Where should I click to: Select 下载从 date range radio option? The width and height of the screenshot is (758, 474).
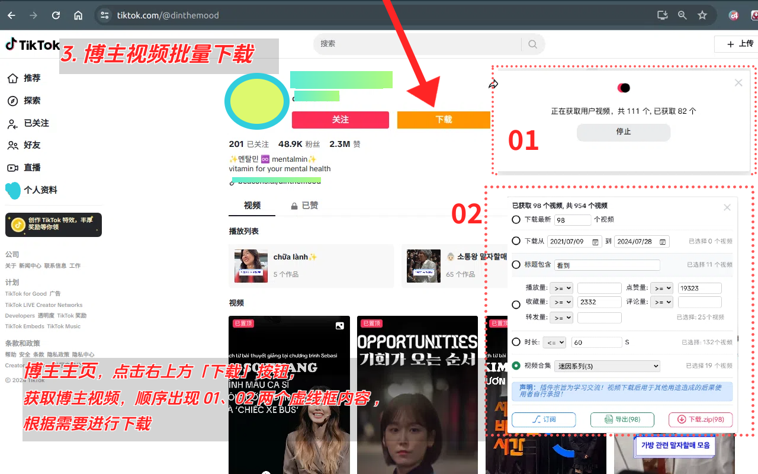(x=516, y=241)
